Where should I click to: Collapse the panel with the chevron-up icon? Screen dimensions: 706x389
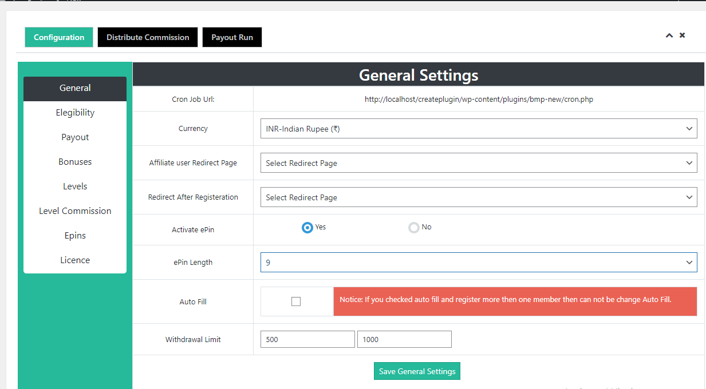[669, 35]
